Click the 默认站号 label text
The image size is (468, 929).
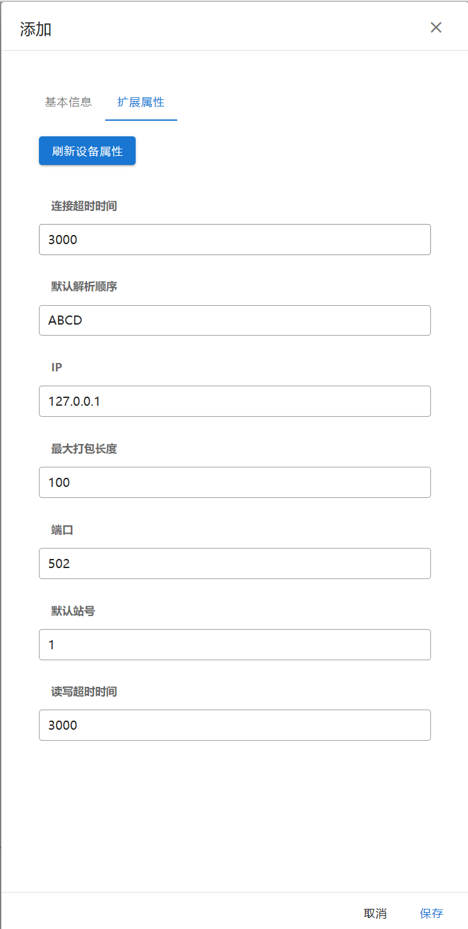pyautogui.click(x=73, y=611)
